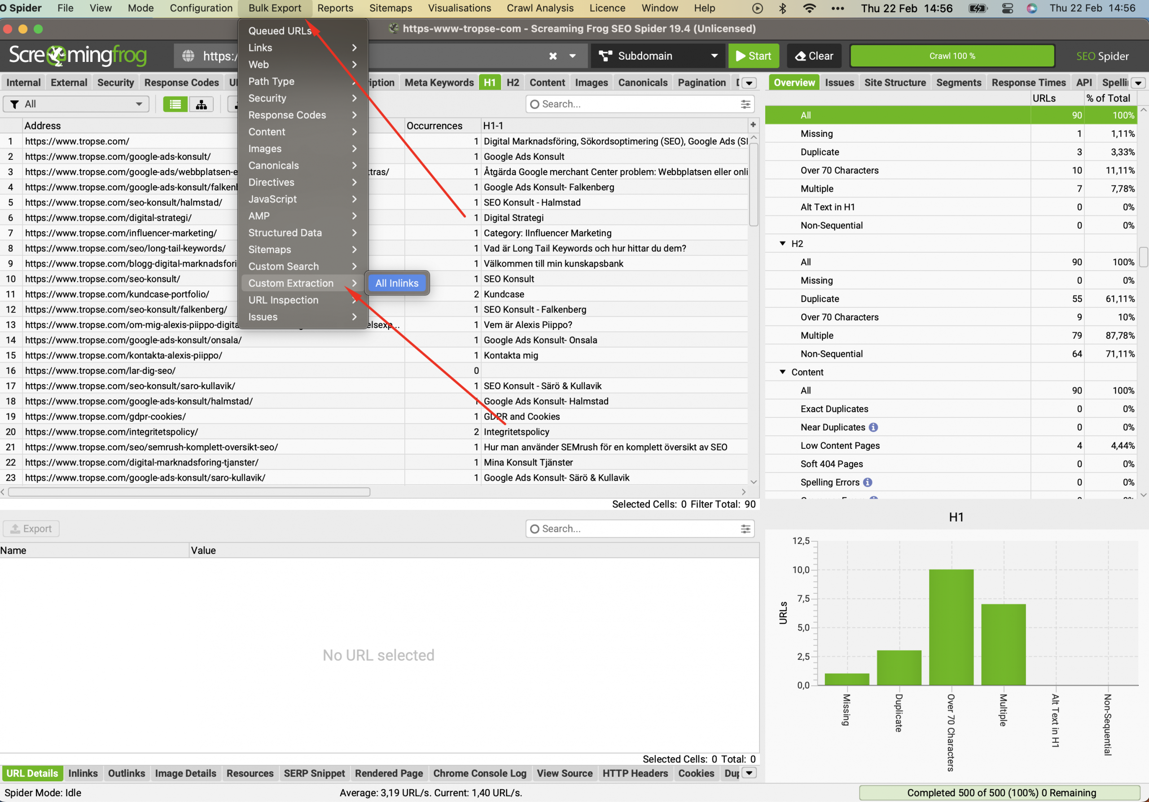1149x802 pixels.
Task: Click the Crawl 100 % progress bar
Action: 952,56
